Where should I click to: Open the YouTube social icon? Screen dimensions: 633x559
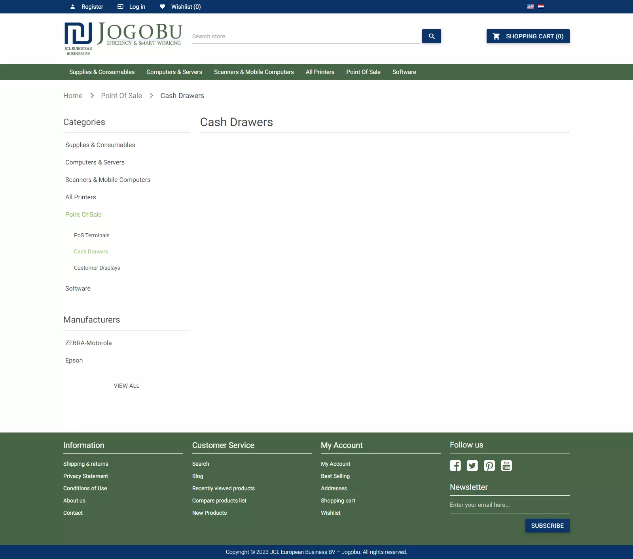point(506,466)
